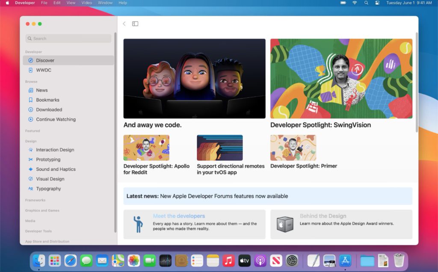
Task: Click the Prototyping scissors icon
Action: click(31, 160)
